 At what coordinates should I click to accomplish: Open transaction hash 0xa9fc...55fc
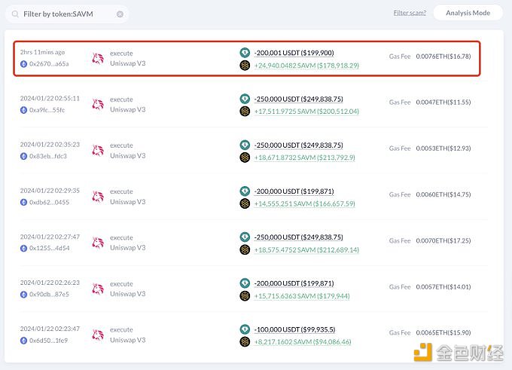click(47, 110)
